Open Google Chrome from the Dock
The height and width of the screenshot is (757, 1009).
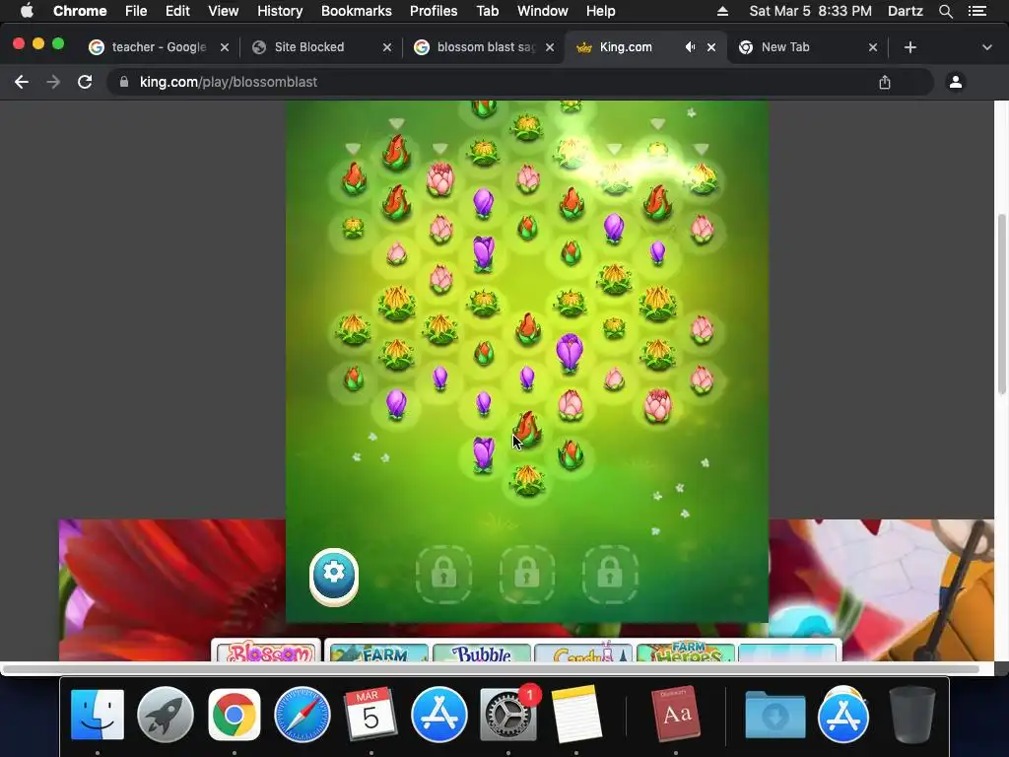(235, 715)
